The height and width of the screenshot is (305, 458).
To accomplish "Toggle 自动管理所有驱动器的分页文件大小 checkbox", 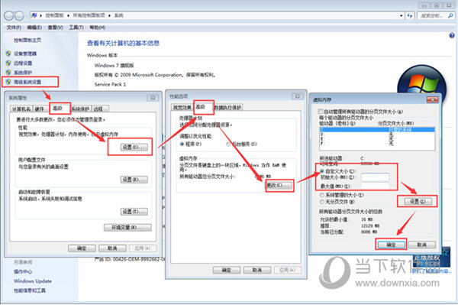I will pos(321,112).
